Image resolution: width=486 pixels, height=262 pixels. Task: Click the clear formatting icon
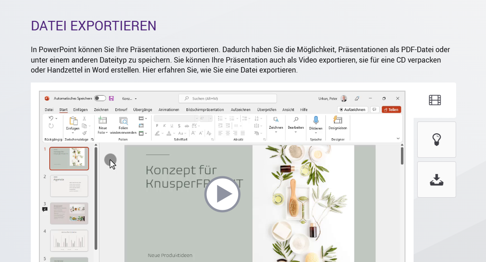[209, 133]
